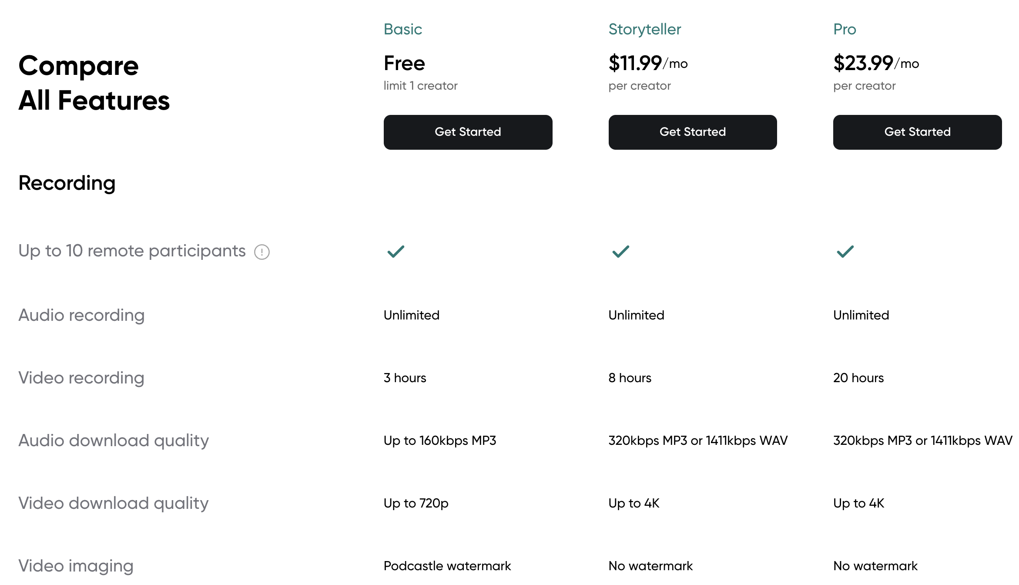This screenshot has width=1019, height=585.
Task: Click the $11.99/mo Storyteller price
Action: 648,64
